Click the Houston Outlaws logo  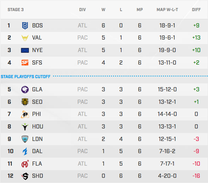click(x=25, y=127)
